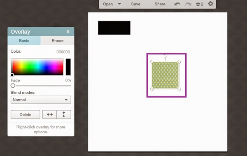This screenshot has width=247, height=156.
Task: Click the undo arrow icon
Action: click(x=177, y=4)
